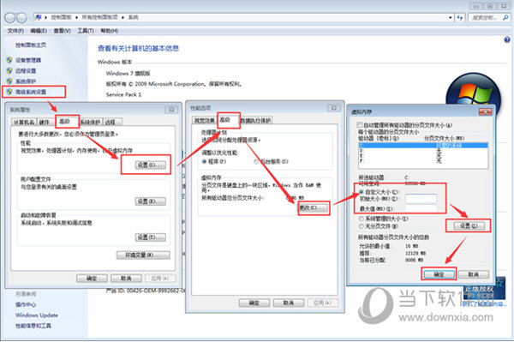Click 设置 button in 性能 section
The height and width of the screenshot is (342, 514).
pos(151,165)
